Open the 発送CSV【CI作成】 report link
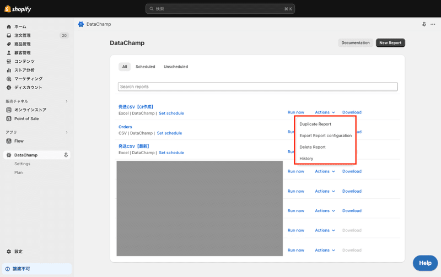This screenshot has height=277, width=441. 136,107
